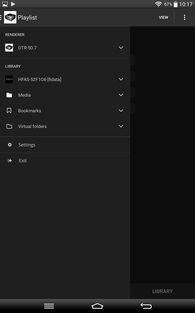195x313 pixels.
Task: Tap the Android back navigation button
Action: [146, 306]
